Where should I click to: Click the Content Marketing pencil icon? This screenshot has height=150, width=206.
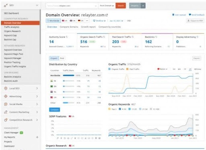tap(6, 112)
